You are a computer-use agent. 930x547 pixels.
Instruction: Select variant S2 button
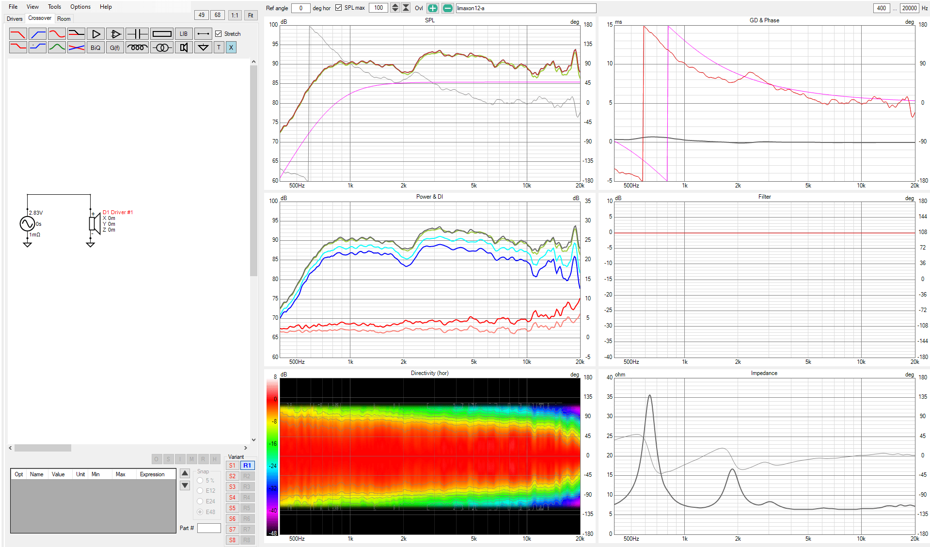[233, 476]
